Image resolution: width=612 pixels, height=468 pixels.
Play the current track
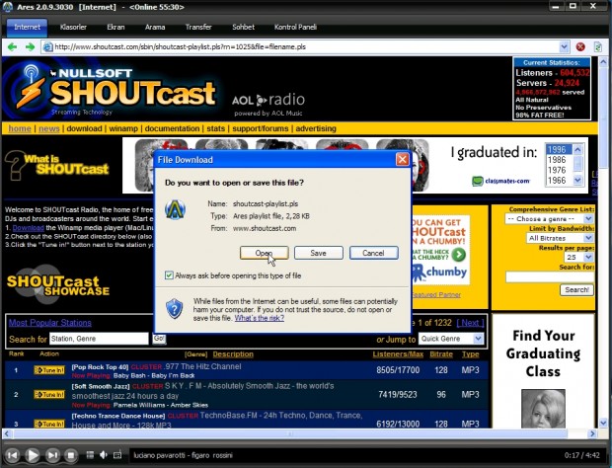click(33, 455)
